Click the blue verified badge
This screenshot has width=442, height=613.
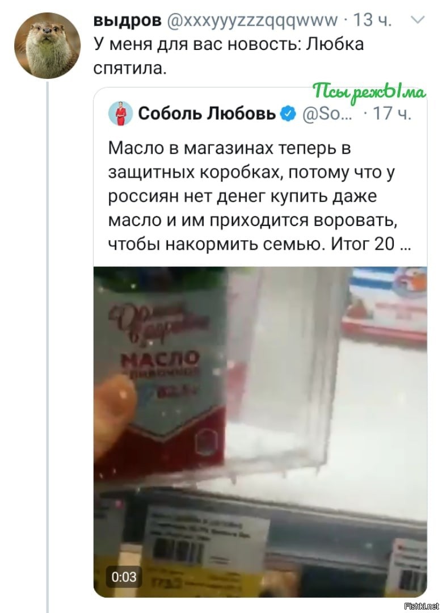(x=288, y=114)
